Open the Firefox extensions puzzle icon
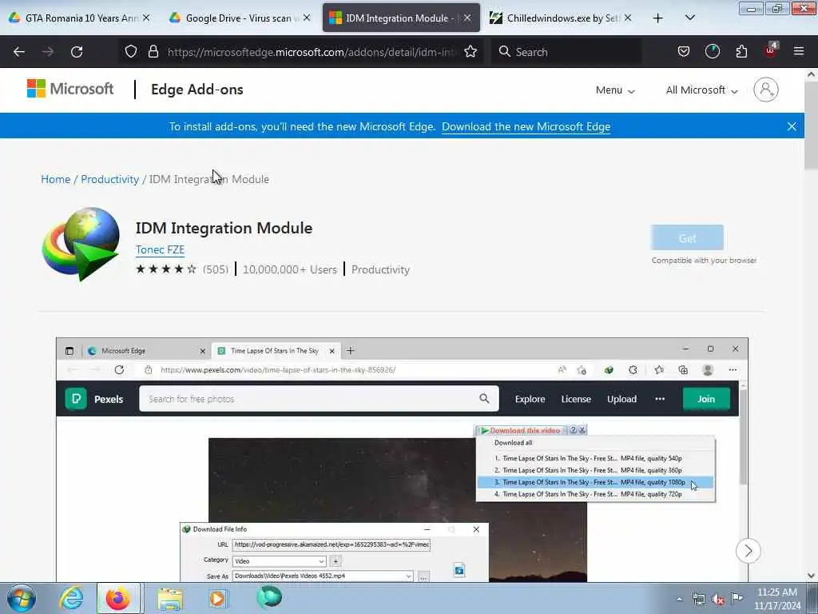 [741, 52]
